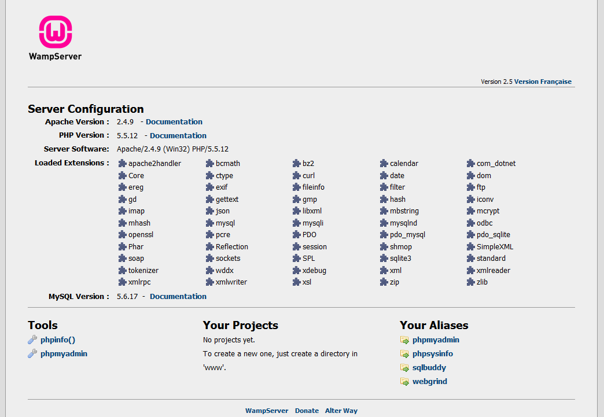
Task: Click the gettext extension name
Action: [227, 200]
